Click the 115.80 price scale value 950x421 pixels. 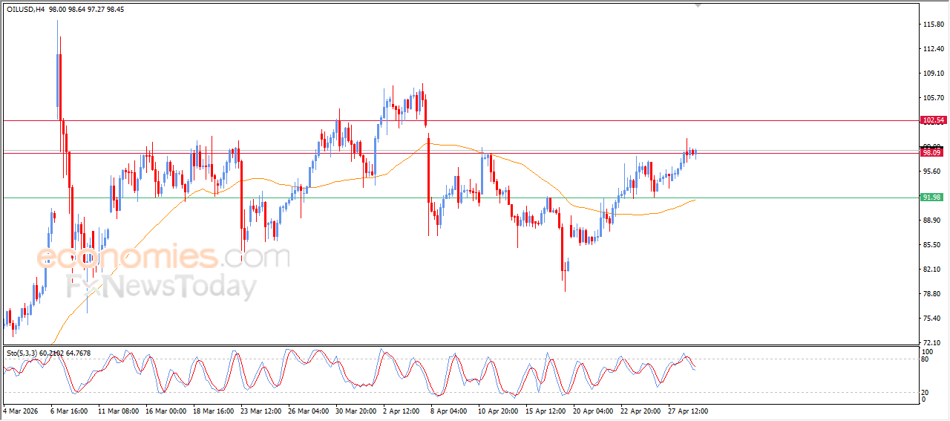click(931, 25)
